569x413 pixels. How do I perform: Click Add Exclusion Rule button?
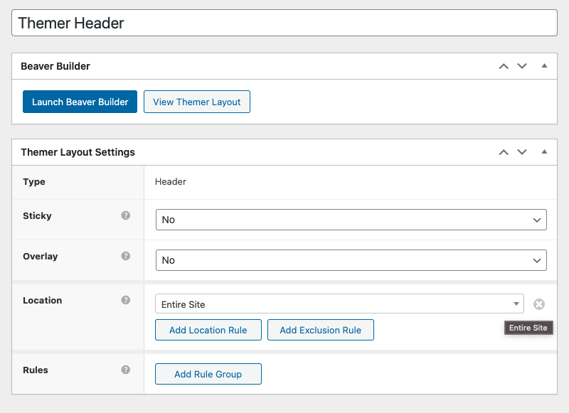point(321,330)
